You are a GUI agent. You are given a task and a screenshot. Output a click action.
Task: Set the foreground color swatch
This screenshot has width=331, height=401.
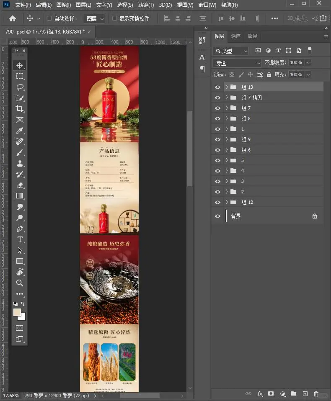point(17,313)
